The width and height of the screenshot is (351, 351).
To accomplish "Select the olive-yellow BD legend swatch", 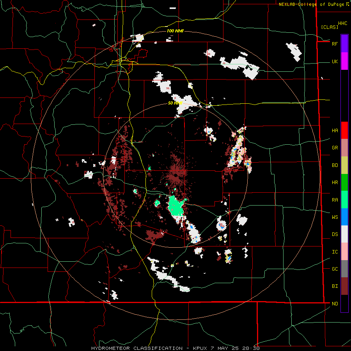I will coord(344,165).
